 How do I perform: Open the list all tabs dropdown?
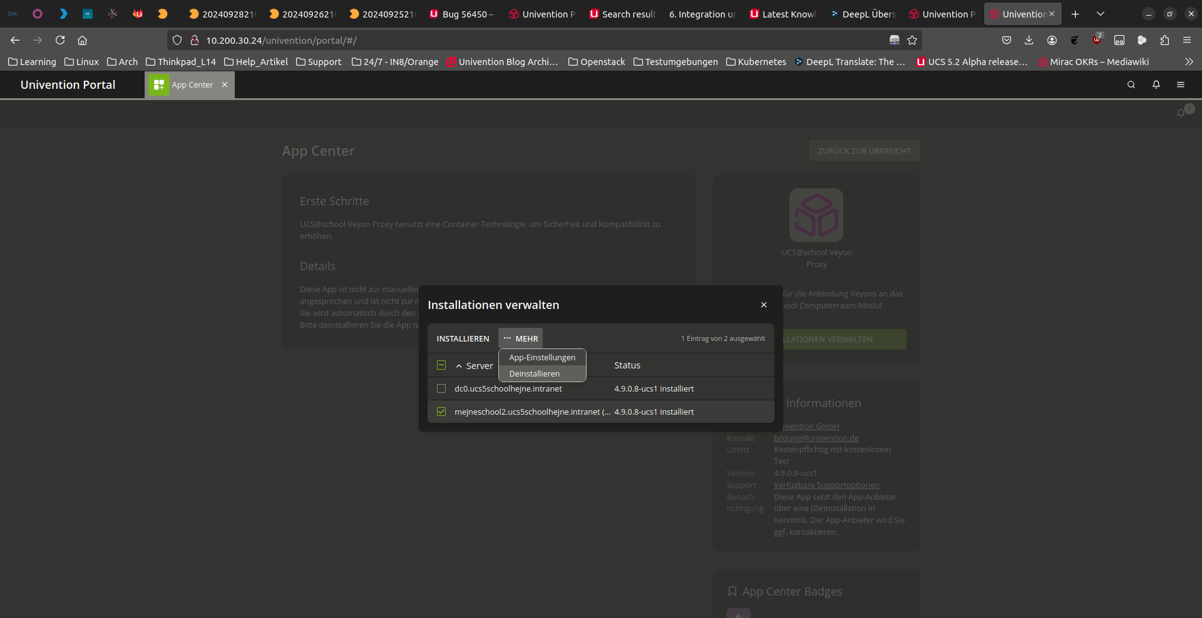[1101, 14]
